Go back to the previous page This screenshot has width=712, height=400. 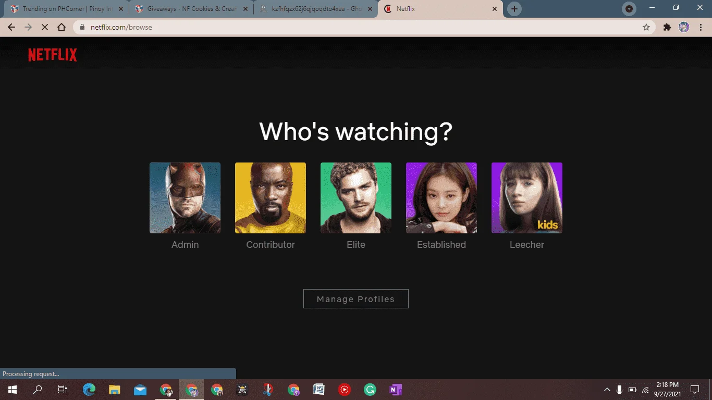(x=11, y=27)
